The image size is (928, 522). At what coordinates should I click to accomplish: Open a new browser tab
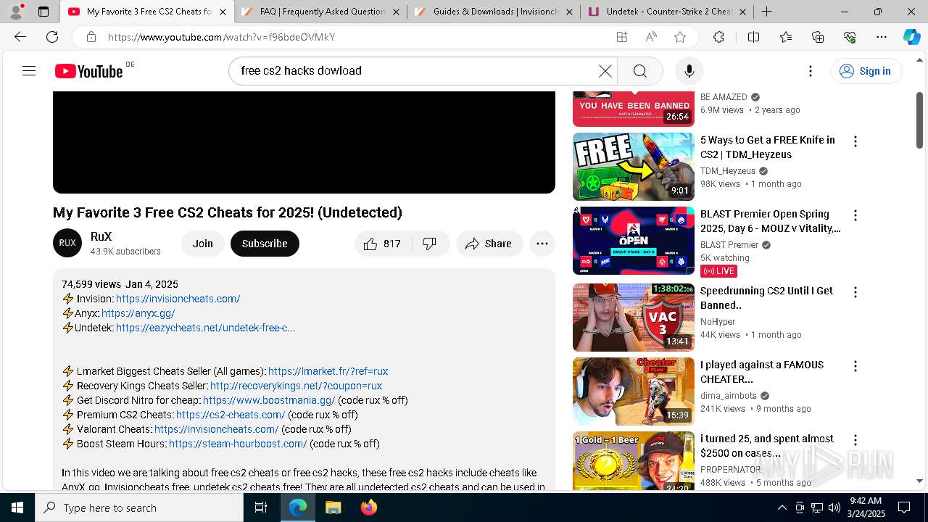(x=766, y=12)
